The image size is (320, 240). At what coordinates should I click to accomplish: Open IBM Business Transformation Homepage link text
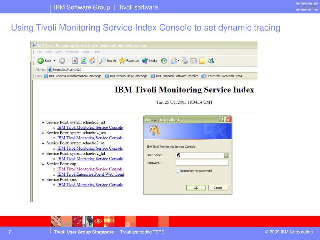click(75, 76)
